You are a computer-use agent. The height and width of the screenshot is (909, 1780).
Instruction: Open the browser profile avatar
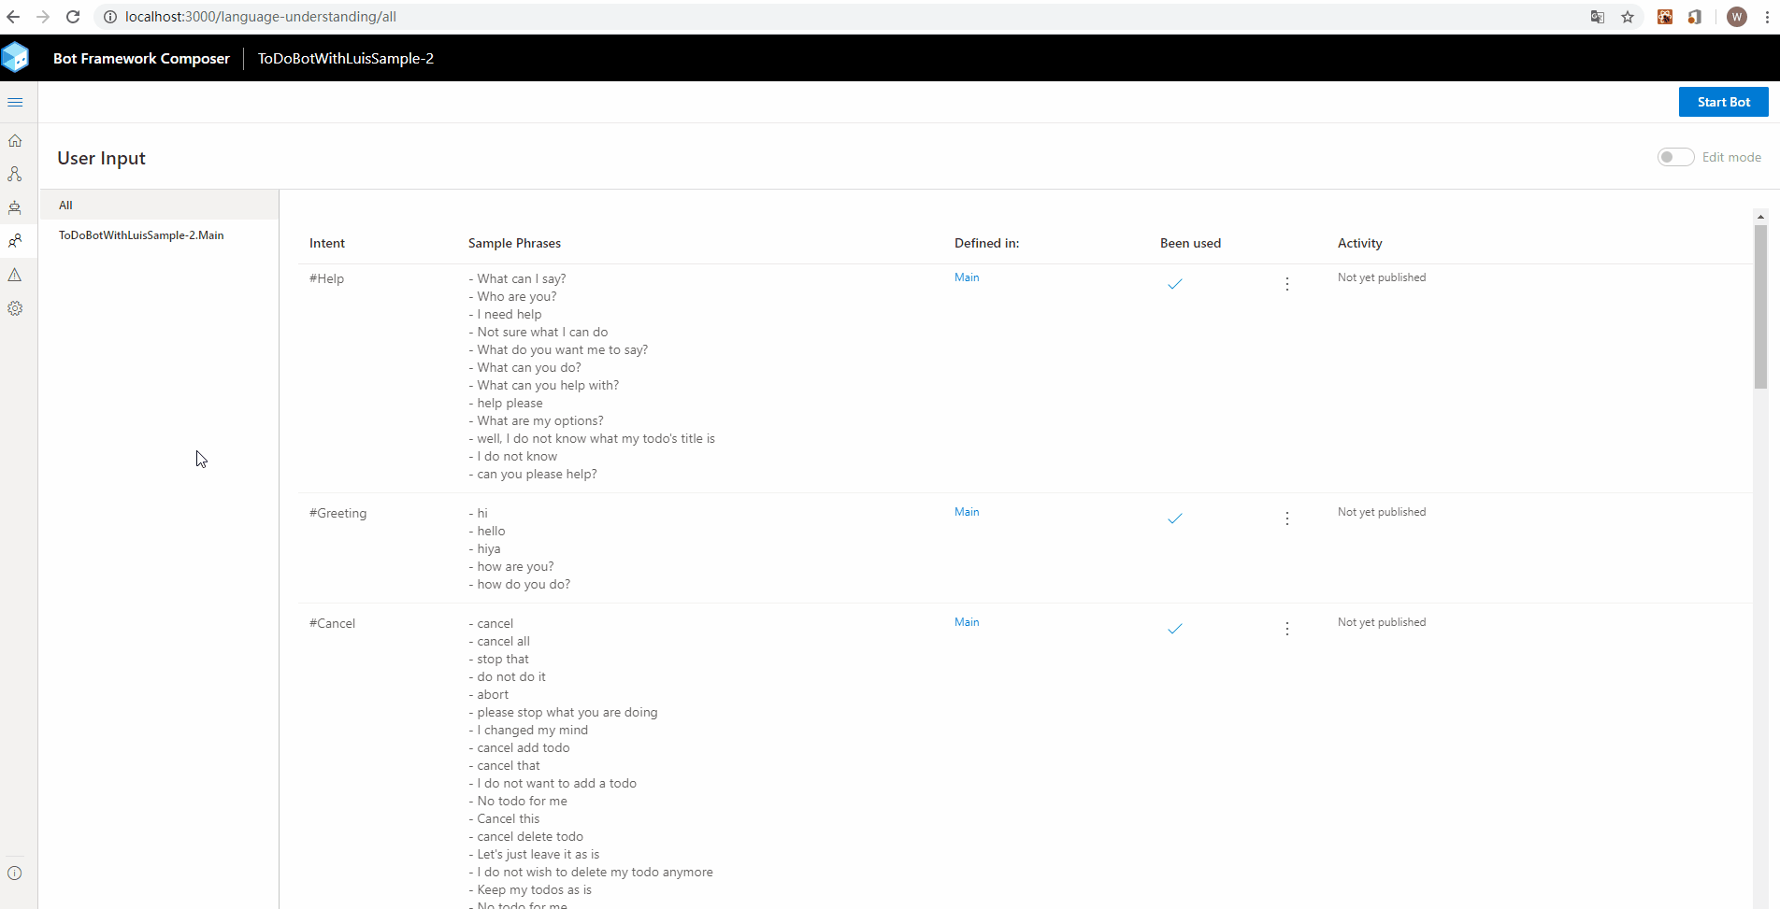(x=1737, y=17)
